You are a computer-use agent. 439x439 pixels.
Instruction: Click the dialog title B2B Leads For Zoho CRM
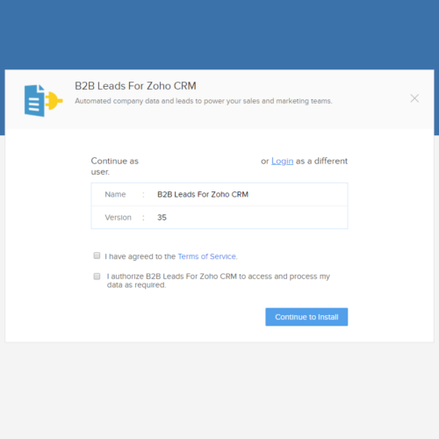click(135, 86)
